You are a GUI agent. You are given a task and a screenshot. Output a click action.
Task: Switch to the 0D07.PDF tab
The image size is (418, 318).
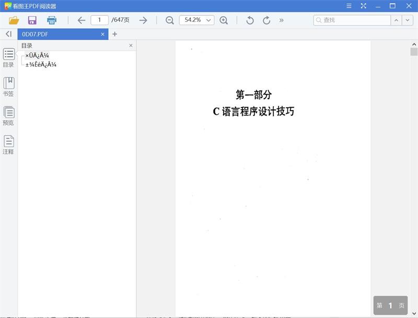pyautogui.click(x=63, y=34)
